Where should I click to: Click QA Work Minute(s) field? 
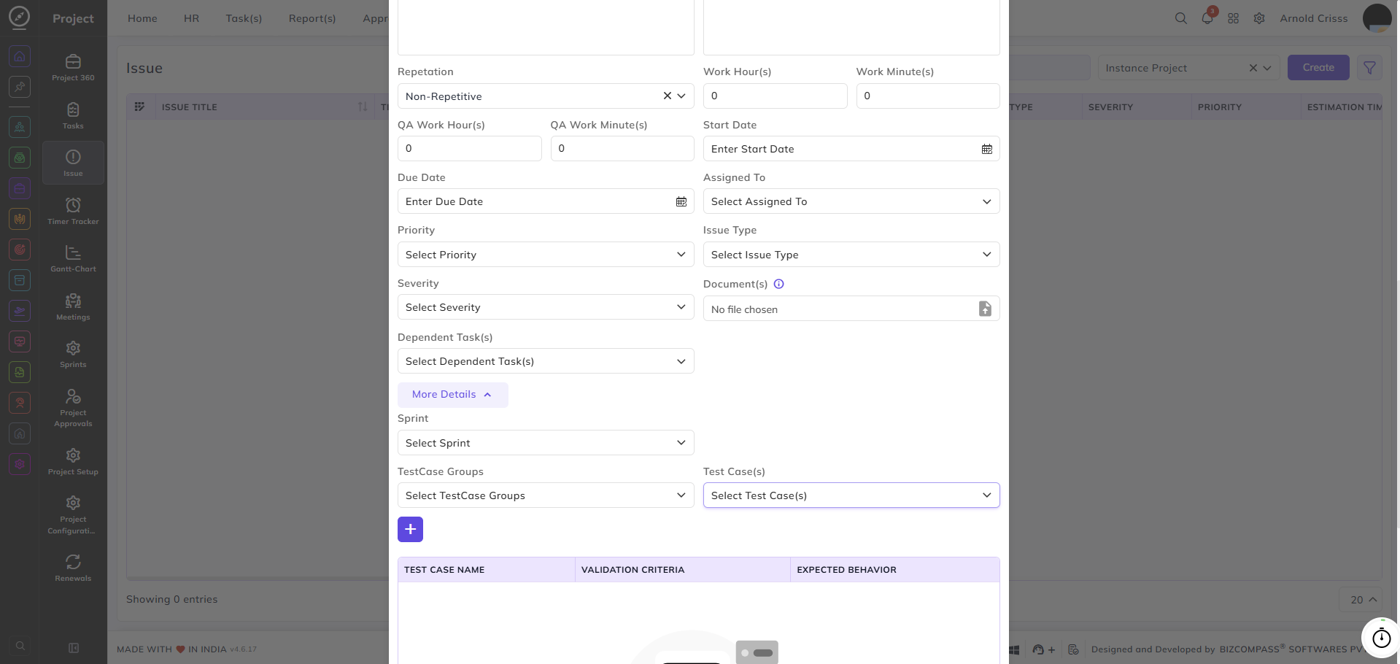(622, 148)
